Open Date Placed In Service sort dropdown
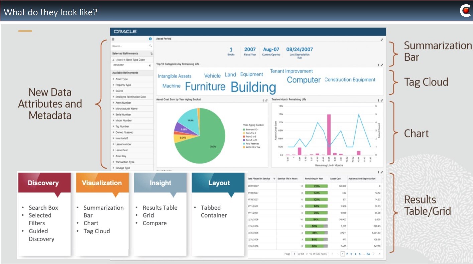This screenshot has height=264, width=473. (274, 179)
